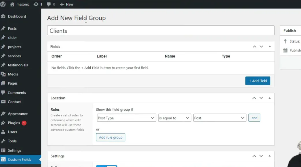
Task: Click the Plugins sidebar icon
Action: pyautogui.click(x=3, y=123)
